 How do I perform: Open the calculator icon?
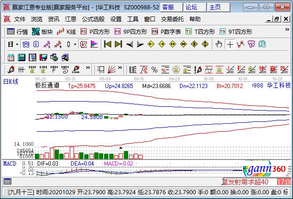22,57
